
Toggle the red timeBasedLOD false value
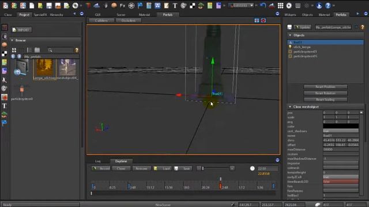coord(341,182)
